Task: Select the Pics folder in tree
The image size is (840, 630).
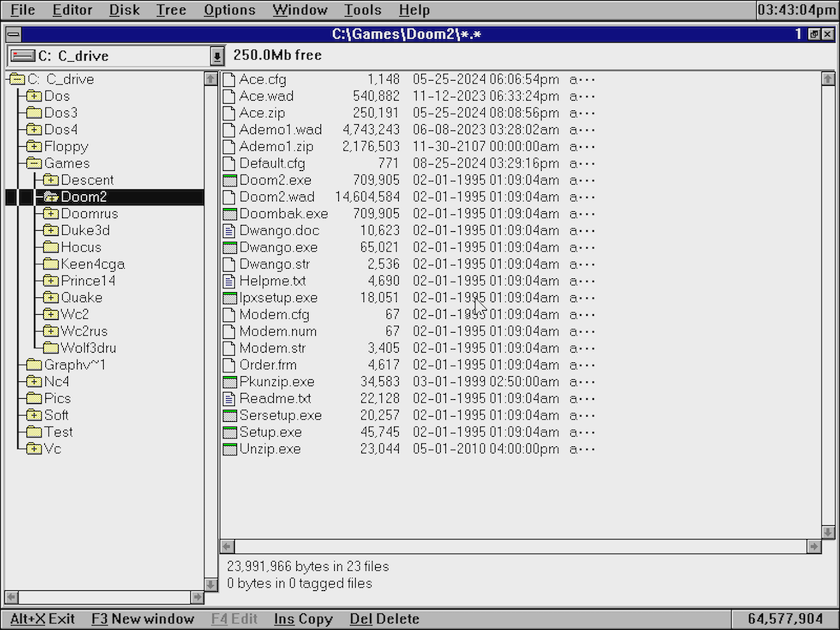Action: (x=57, y=399)
